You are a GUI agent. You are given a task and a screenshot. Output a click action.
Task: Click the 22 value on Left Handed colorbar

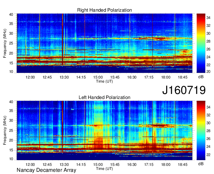coord(208,154)
